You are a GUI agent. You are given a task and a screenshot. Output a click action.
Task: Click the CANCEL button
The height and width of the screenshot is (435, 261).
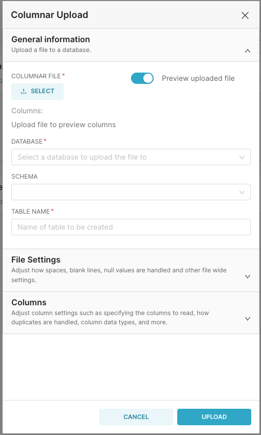136,416
